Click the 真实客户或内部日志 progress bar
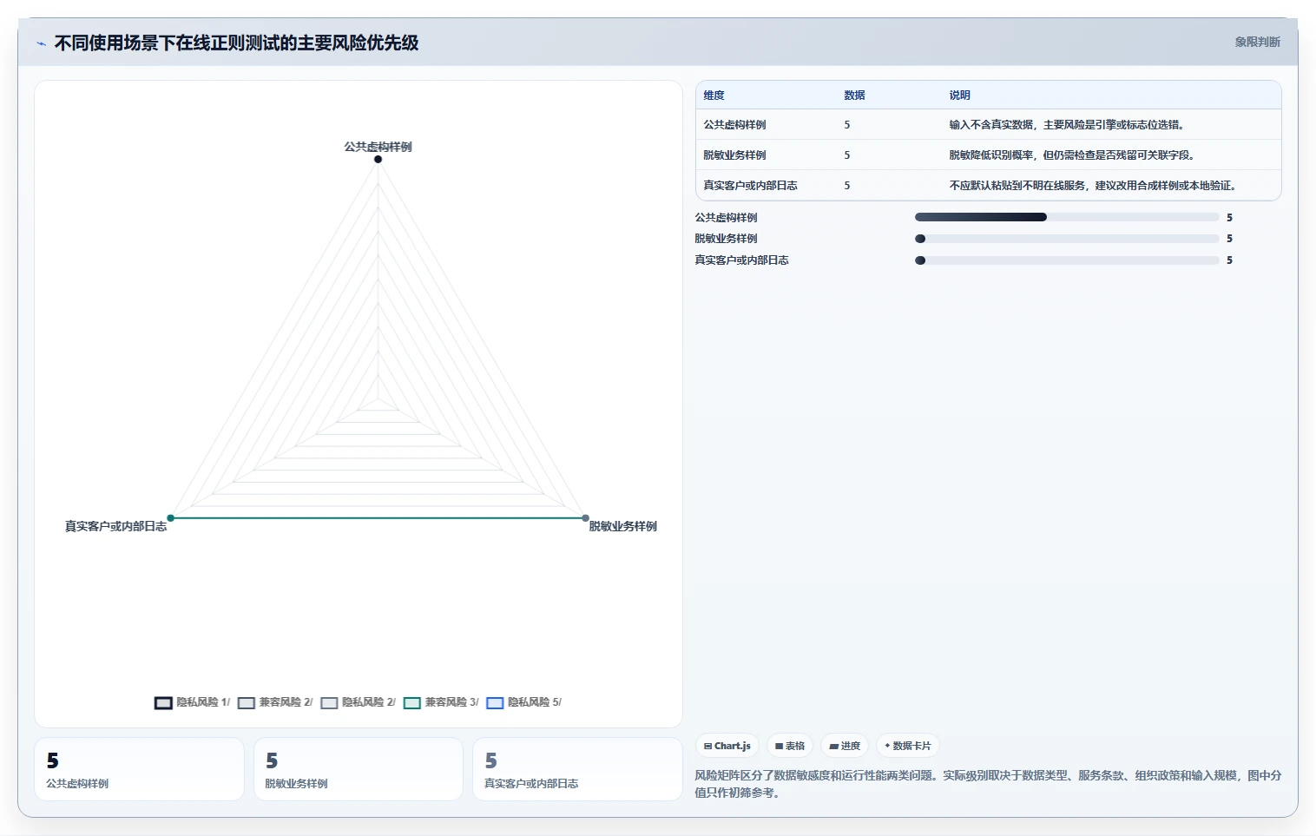Viewport: 1316px width, 836px height. click(x=1067, y=260)
